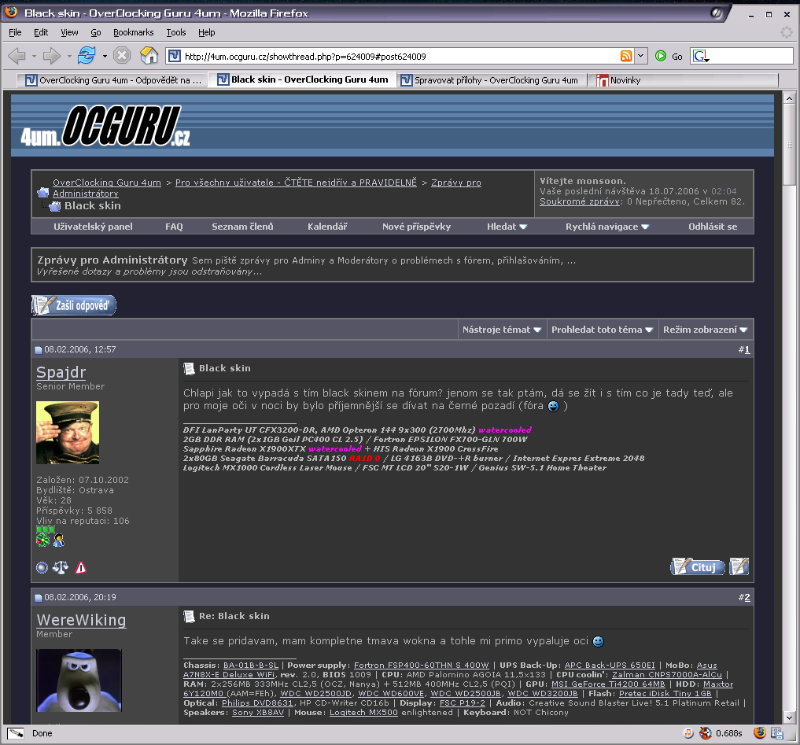The width and height of the screenshot is (800, 745).
Task: Expand the Režim zobrazení menu
Action: click(x=705, y=330)
